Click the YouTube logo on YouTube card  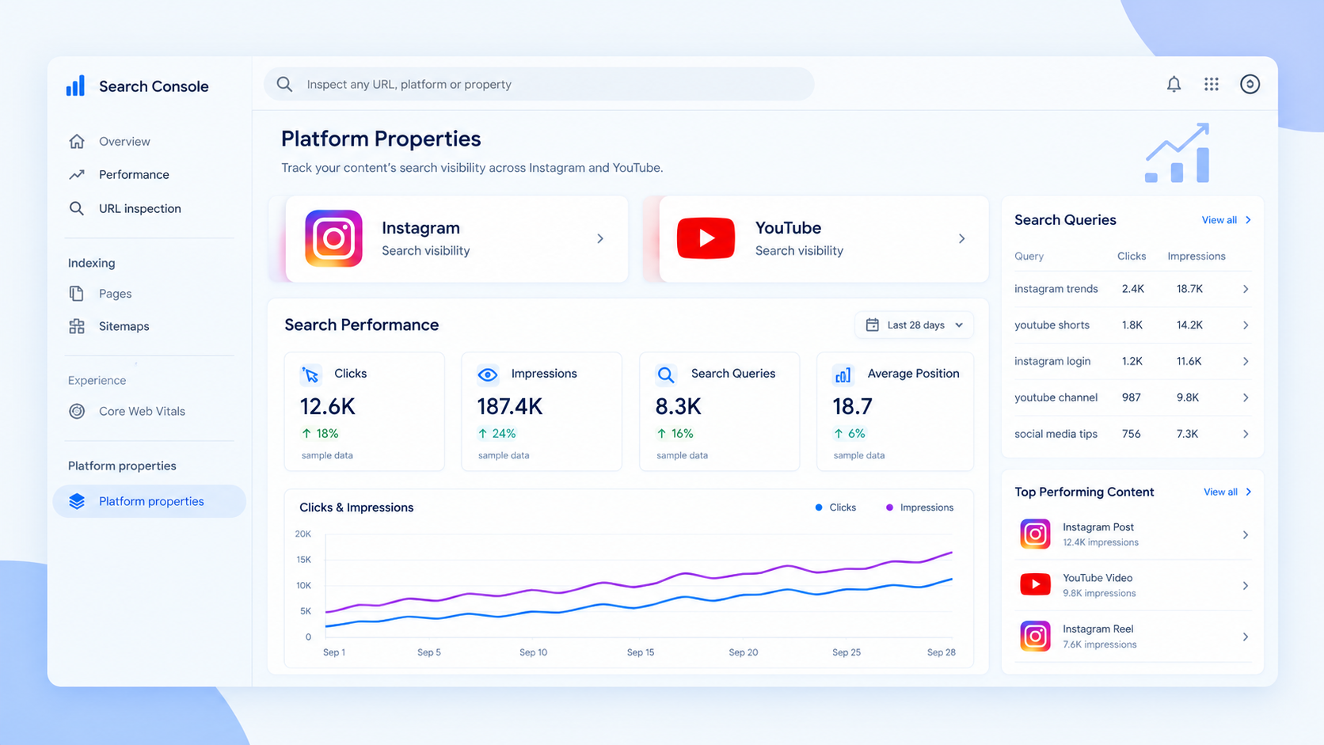point(706,238)
